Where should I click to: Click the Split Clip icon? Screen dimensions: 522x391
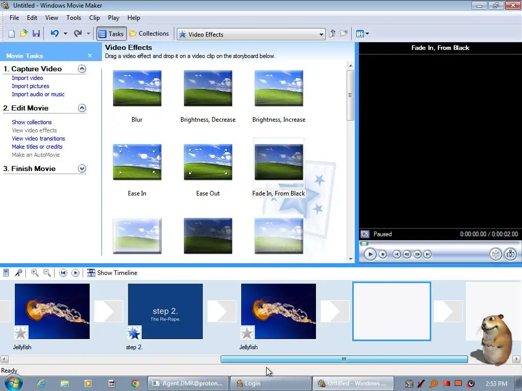(495, 255)
